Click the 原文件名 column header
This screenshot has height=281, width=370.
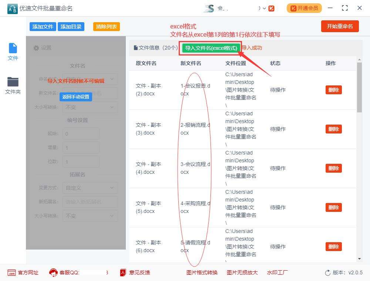(x=146, y=63)
